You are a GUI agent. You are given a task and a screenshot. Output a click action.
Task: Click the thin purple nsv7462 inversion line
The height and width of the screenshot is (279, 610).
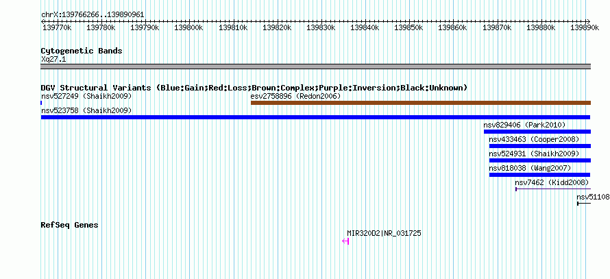[553, 189]
